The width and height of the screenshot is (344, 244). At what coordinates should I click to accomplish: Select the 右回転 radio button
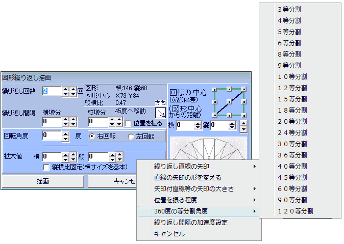[92, 136]
